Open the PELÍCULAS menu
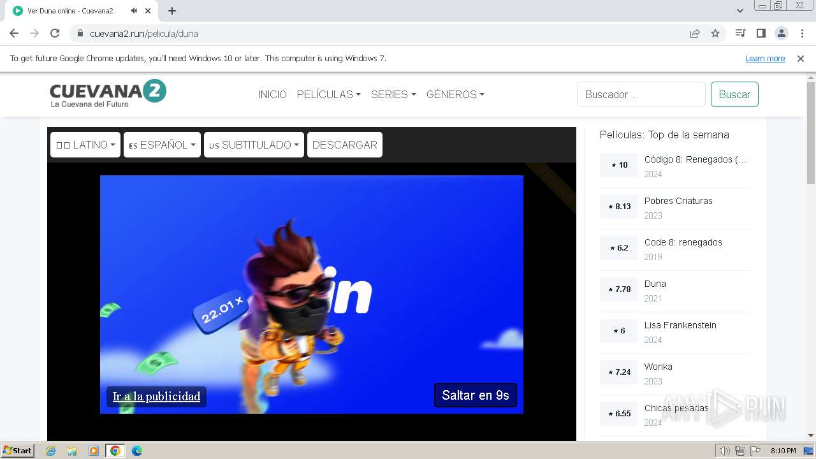This screenshot has width=816, height=459. pos(329,94)
